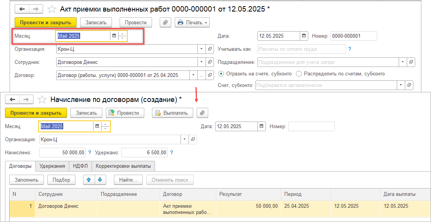The image size is (431, 222).
Task: Click month stepper arrows in Начисление Месяц field
Action: (105, 126)
